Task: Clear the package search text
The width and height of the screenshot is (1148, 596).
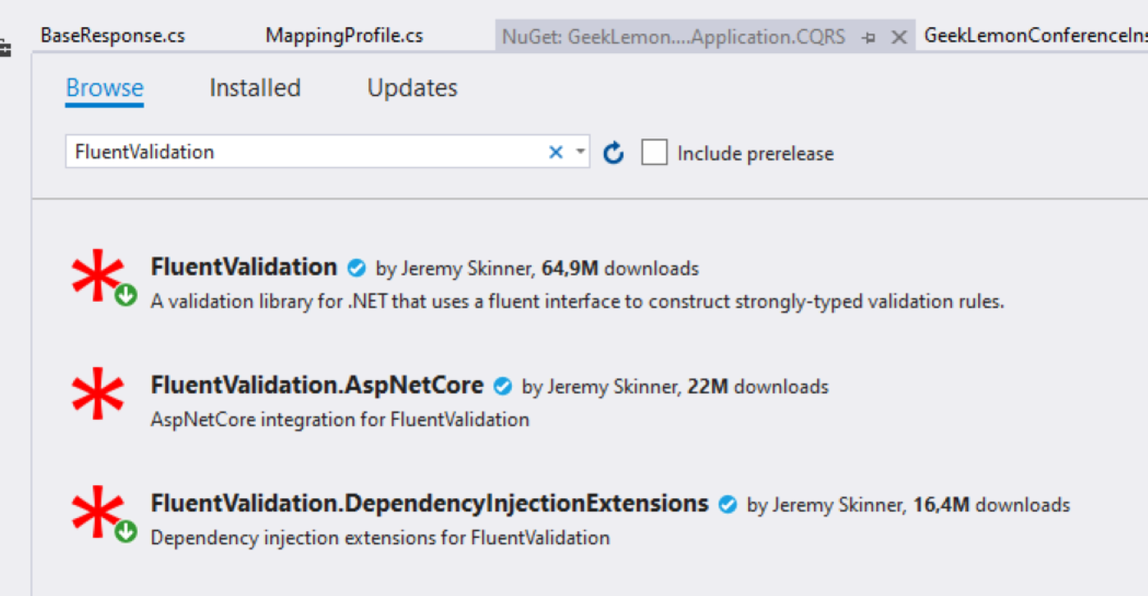Action: tap(556, 152)
